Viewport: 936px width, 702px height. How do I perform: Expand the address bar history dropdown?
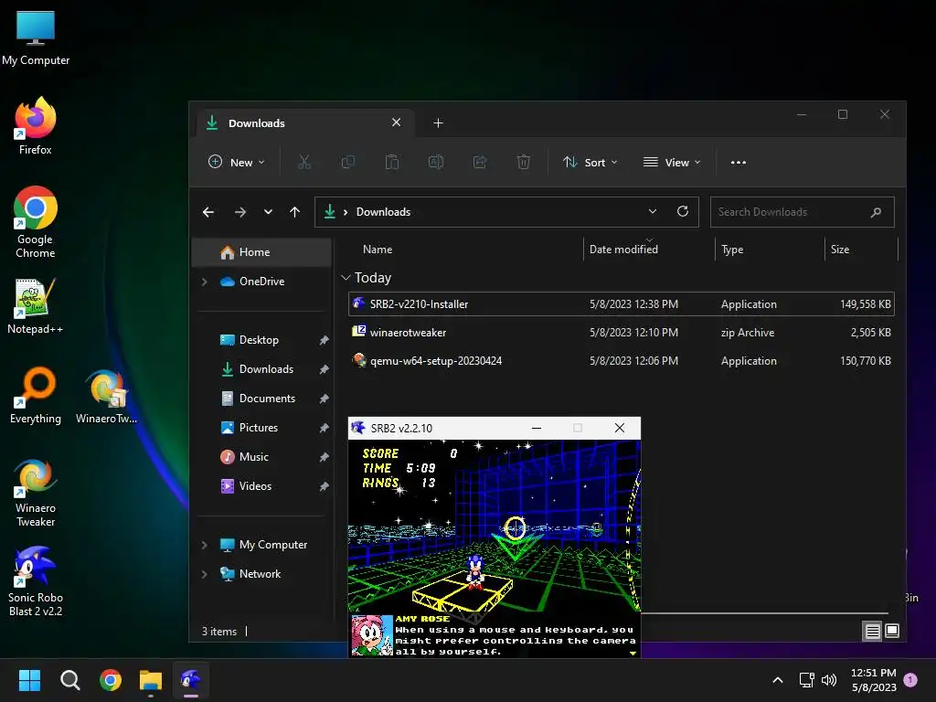point(653,211)
